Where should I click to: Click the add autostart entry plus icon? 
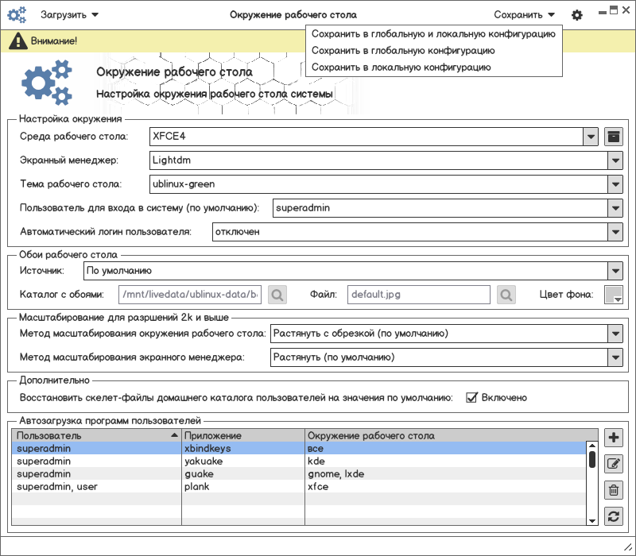(613, 438)
